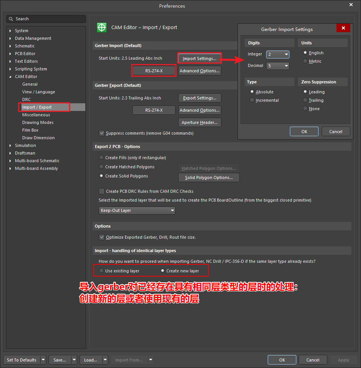The height and width of the screenshot is (368, 361).
Task: Open the Integer digits dropdown
Action: [x=278, y=54]
